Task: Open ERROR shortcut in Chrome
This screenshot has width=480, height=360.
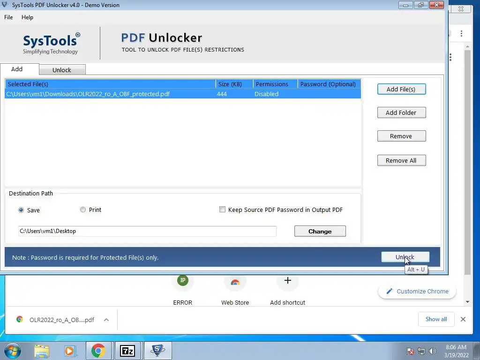Action: 183,290
